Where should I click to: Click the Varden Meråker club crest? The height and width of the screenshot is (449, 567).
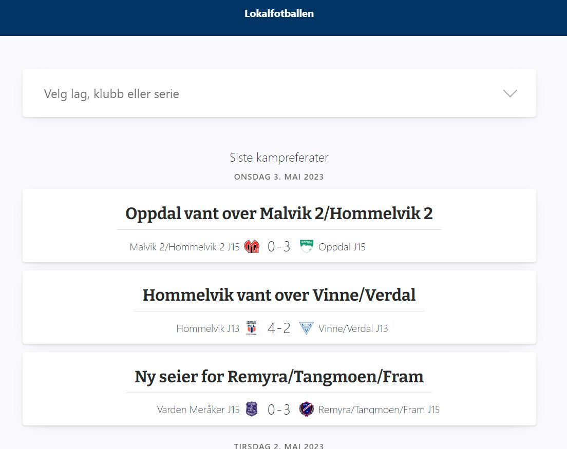(x=251, y=409)
